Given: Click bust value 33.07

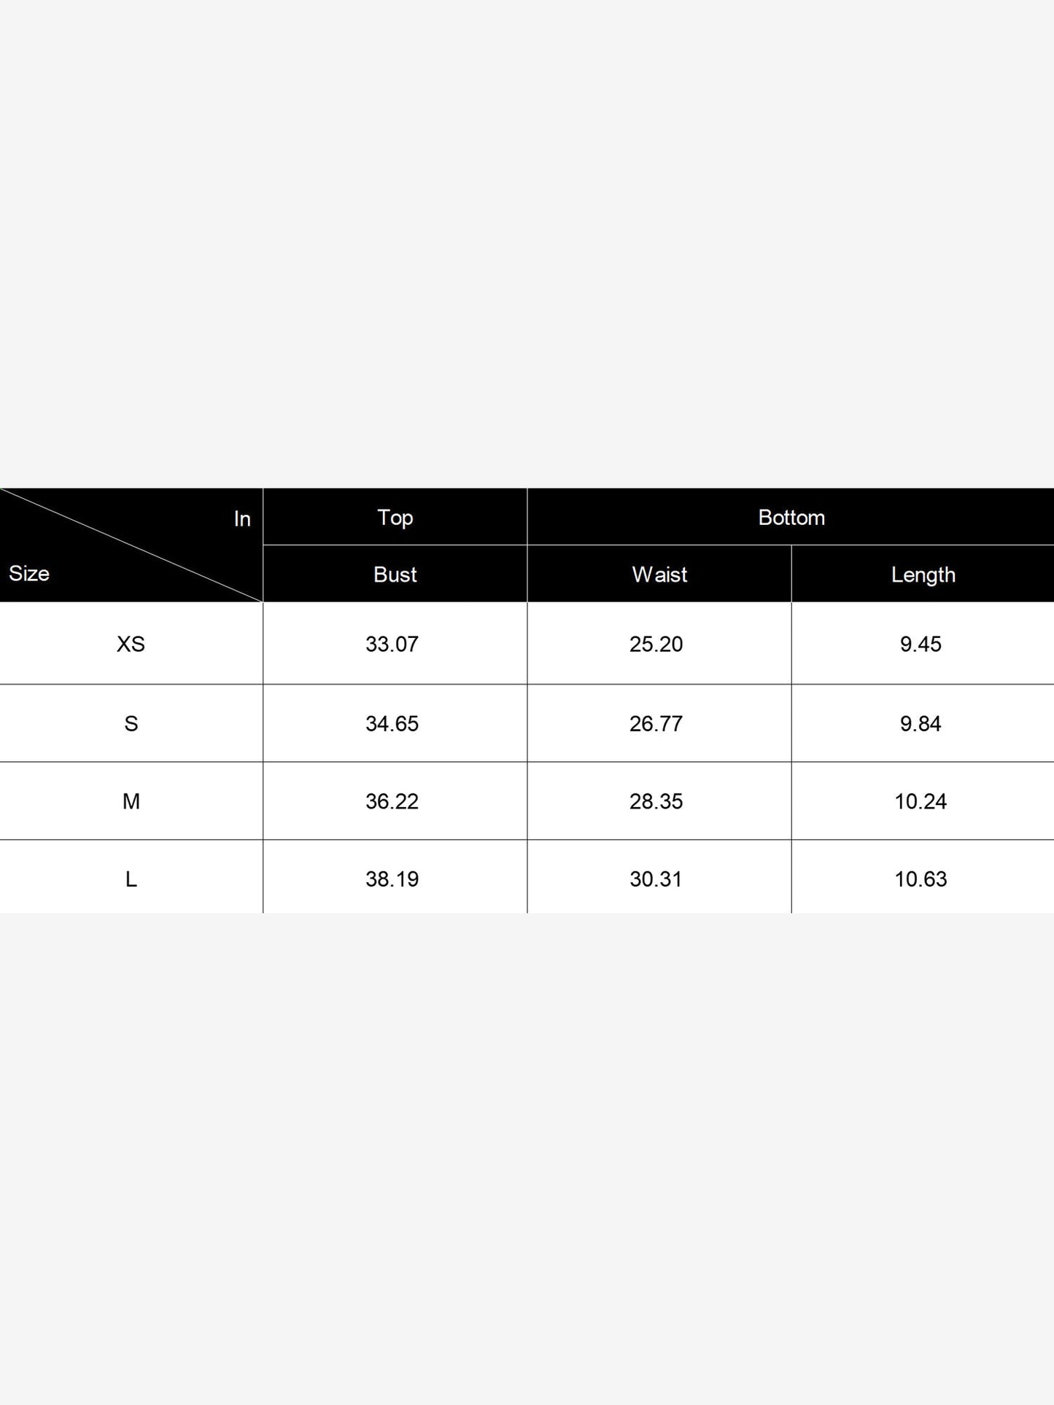Looking at the screenshot, I should click(392, 644).
